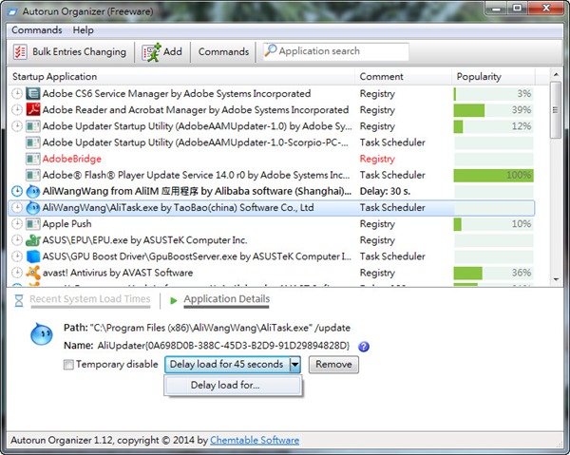Click the list scrollbar down arrow

coord(556,279)
